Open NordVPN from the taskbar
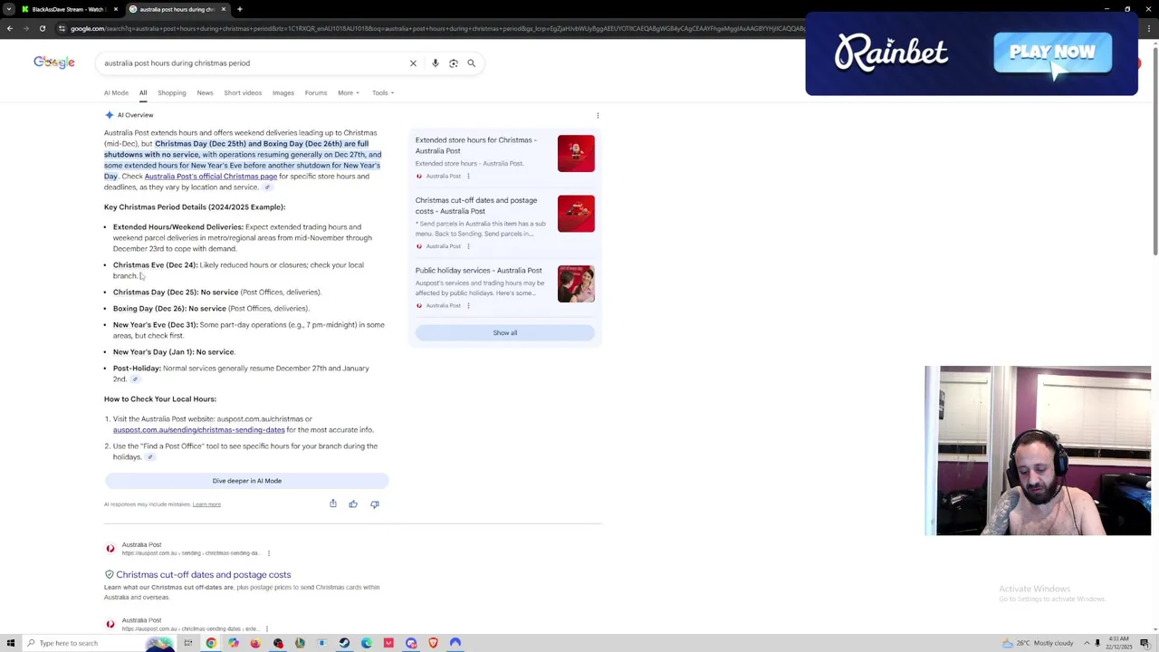This screenshot has height=652, width=1159. coord(455,643)
